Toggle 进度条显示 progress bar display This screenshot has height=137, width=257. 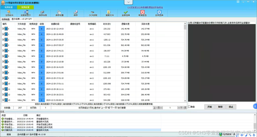(26, 12)
